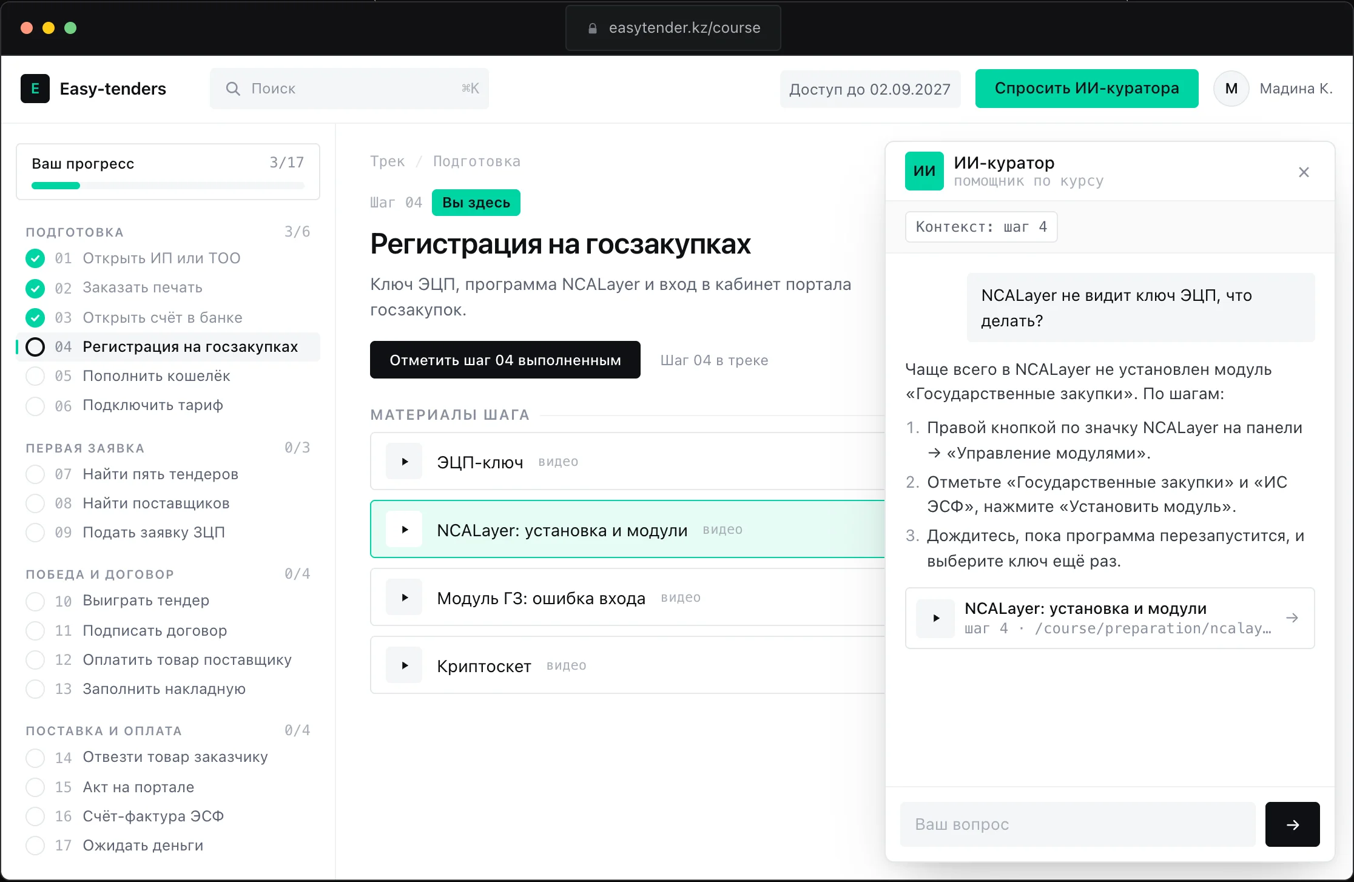Toggle completed step 03 Открыть счёт в банке
1354x882 pixels.
[35, 317]
